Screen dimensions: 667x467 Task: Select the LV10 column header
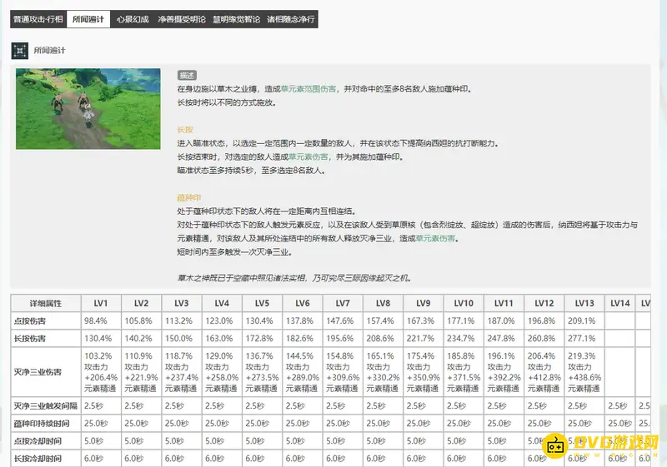click(464, 303)
